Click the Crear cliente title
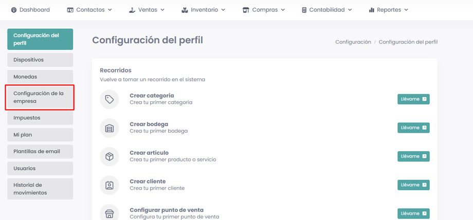The image size is (473, 220). tap(148, 181)
